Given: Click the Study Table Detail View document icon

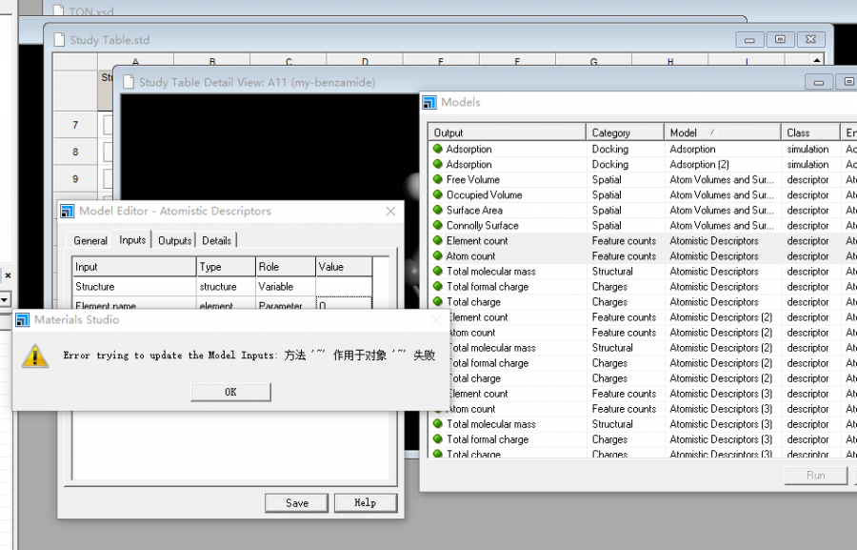Looking at the screenshot, I should pyautogui.click(x=129, y=82).
